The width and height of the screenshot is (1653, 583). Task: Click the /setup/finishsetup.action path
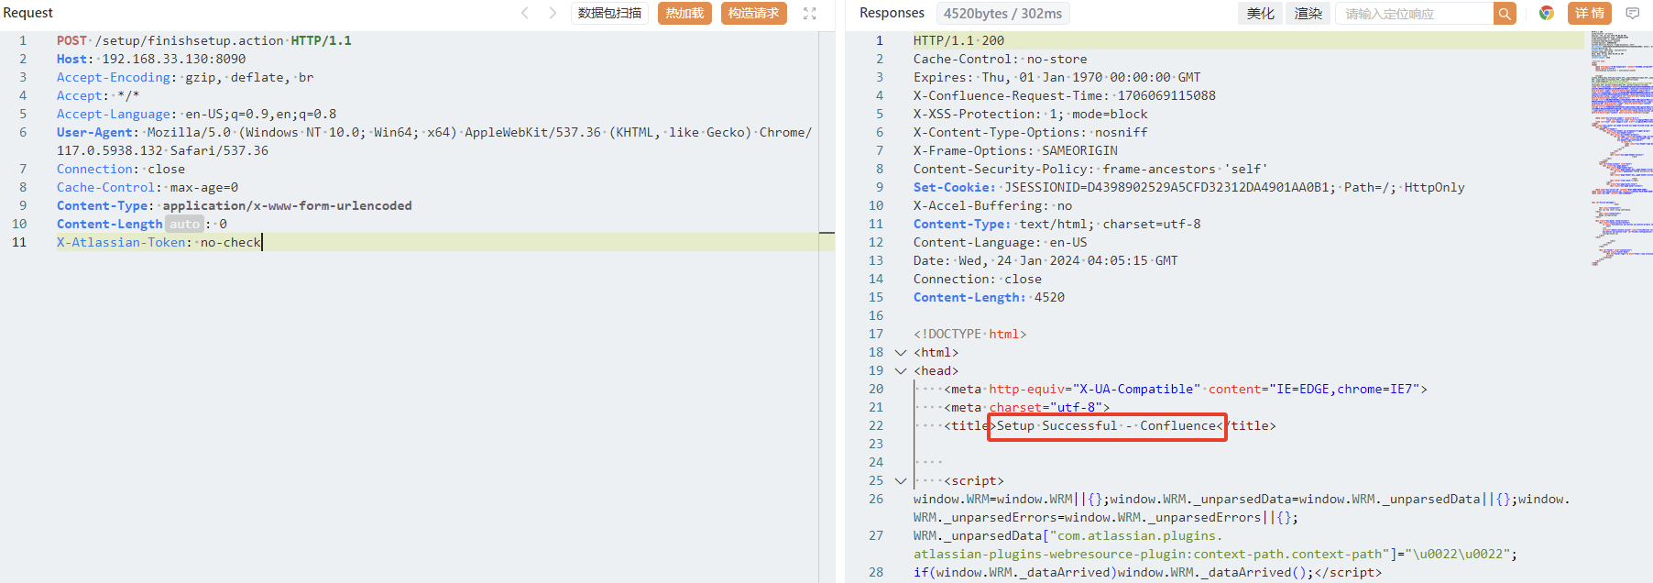(x=189, y=40)
